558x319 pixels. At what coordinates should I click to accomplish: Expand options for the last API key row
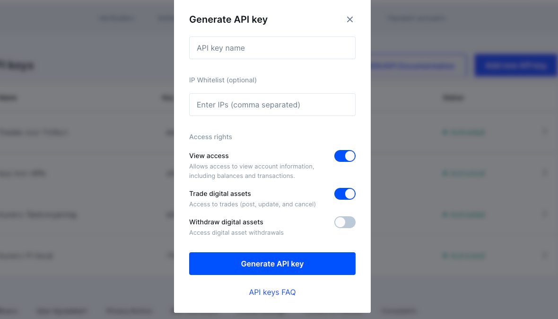coord(545,255)
